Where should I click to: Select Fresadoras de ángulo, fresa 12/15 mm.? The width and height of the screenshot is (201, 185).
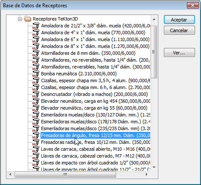96,135
